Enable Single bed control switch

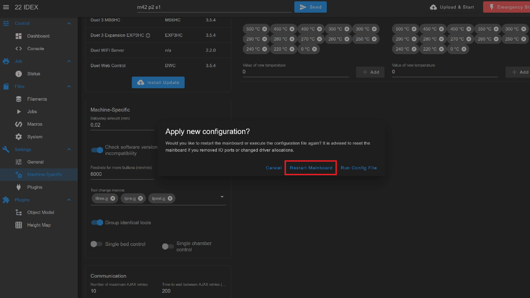click(x=96, y=244)
